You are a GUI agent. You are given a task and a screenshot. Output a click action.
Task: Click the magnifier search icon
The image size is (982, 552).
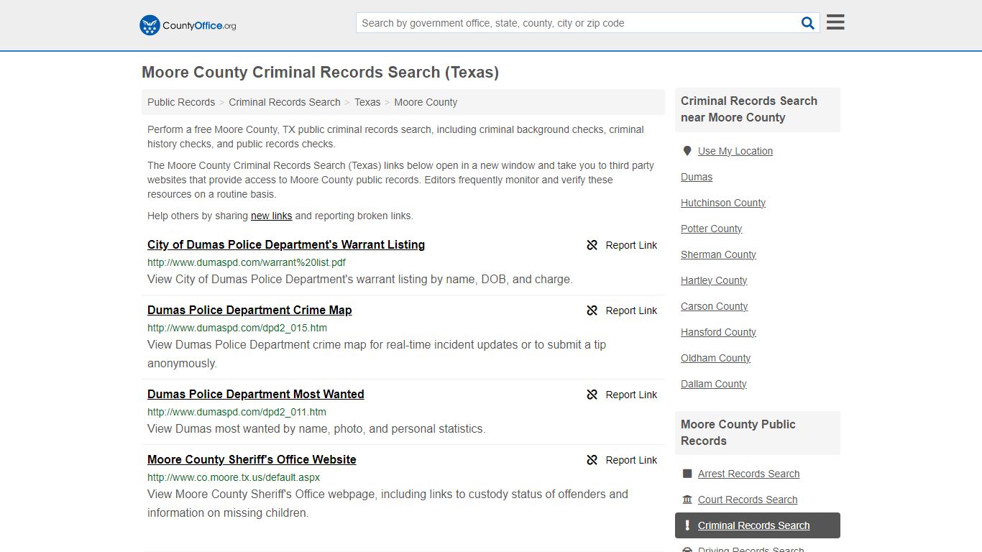click(x=808, y=23)
